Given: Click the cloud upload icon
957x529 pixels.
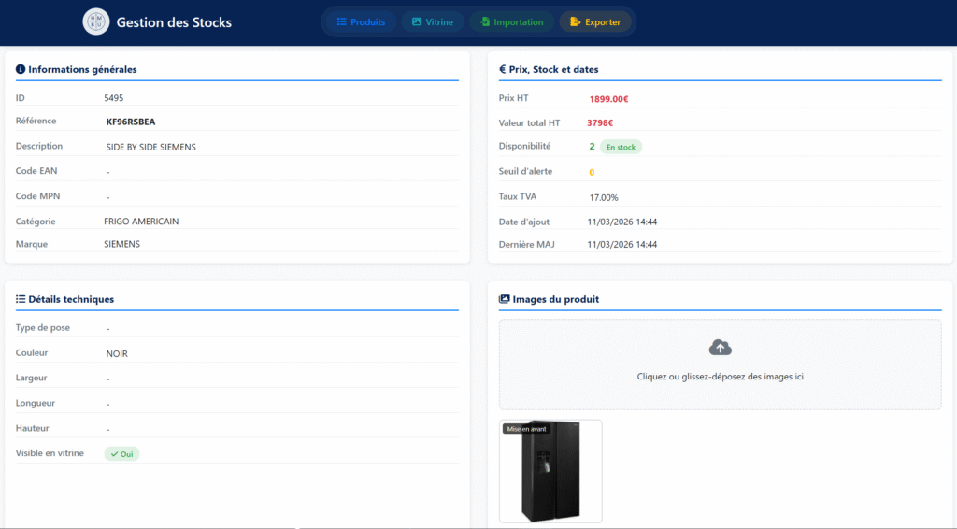Looking at the screenshot, I should click(x=720, y=348).
